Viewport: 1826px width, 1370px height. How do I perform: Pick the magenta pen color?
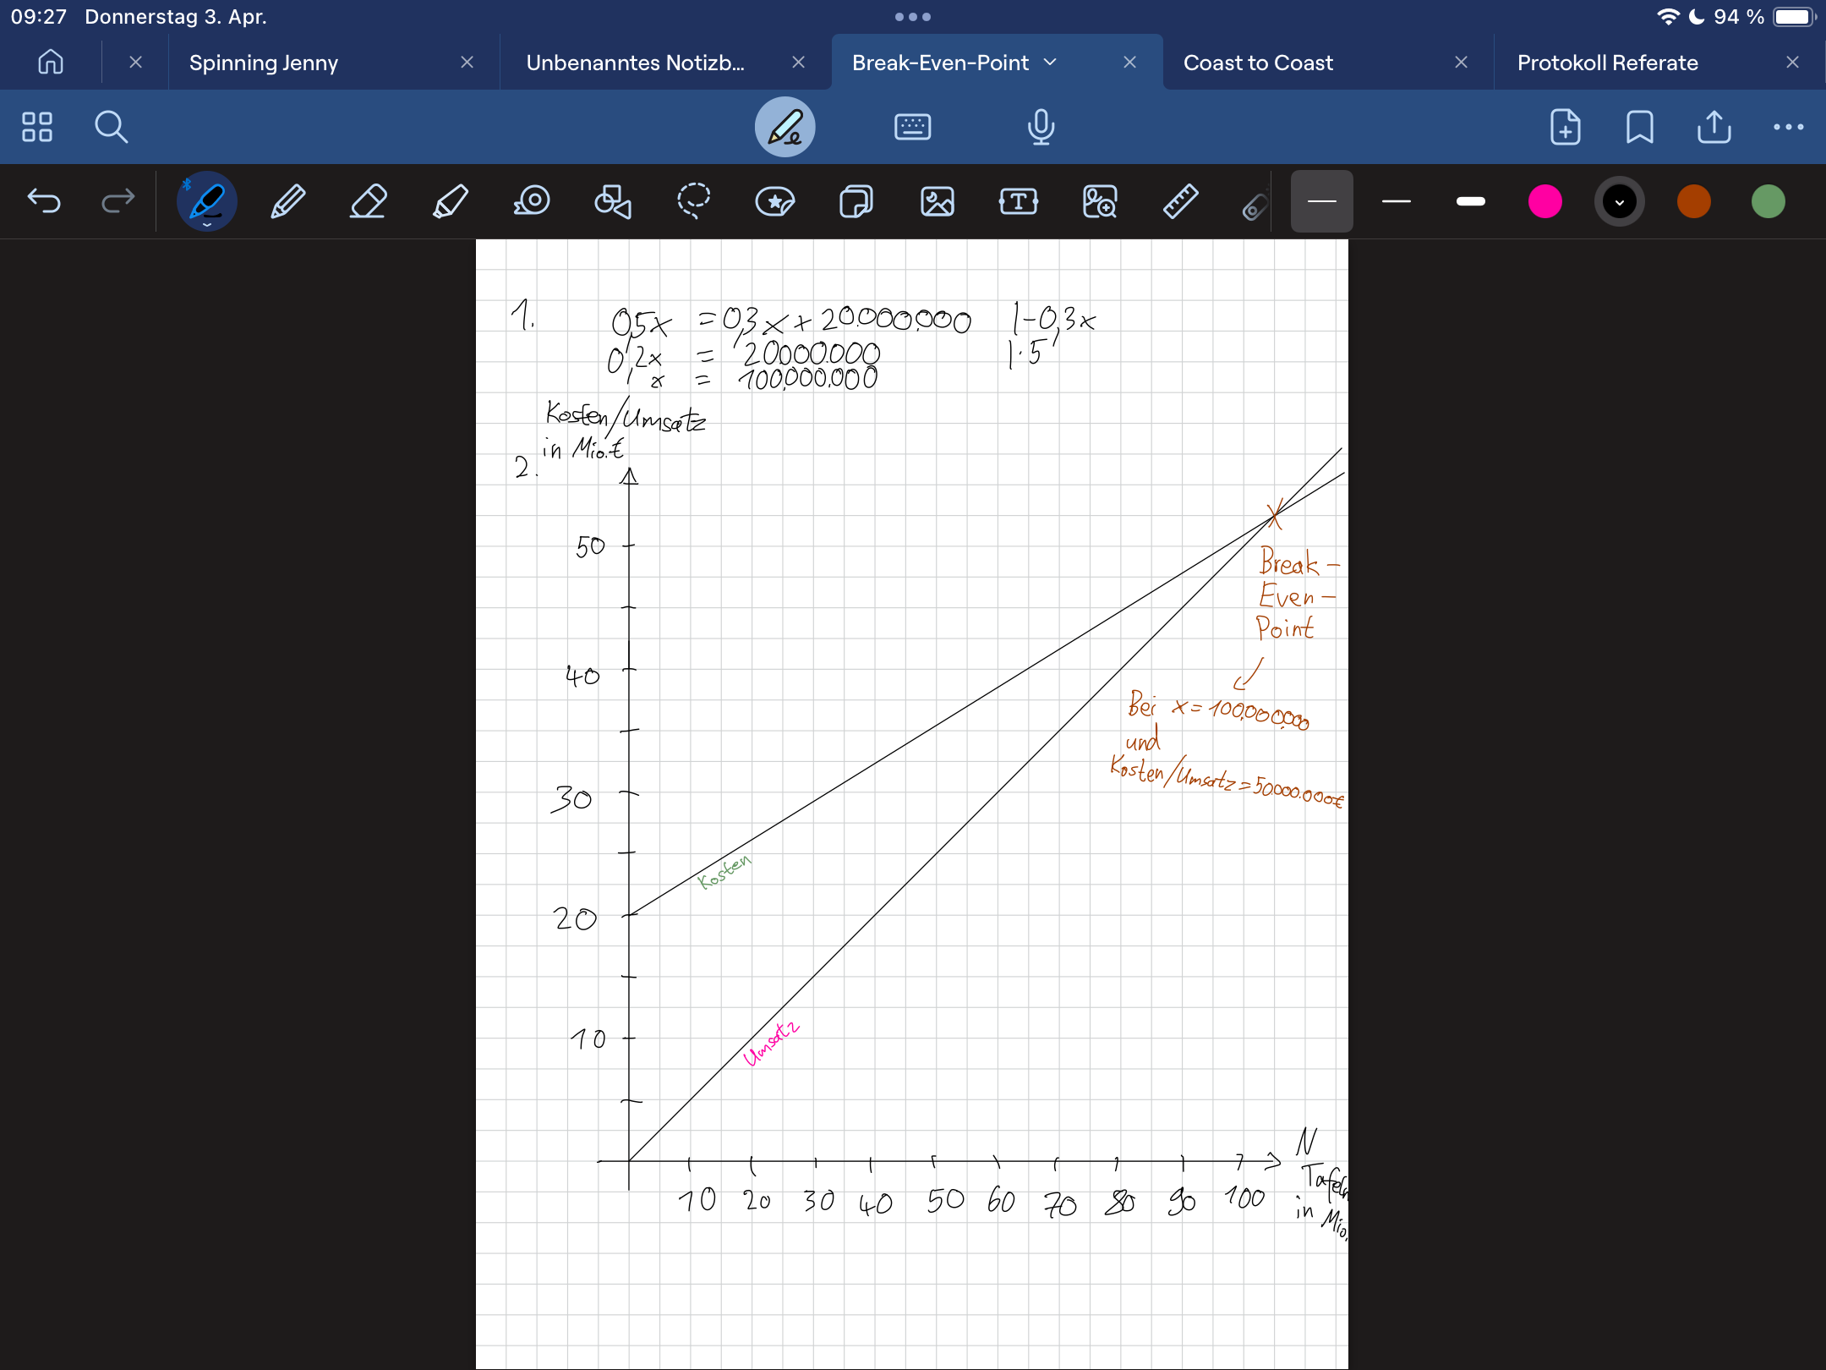1544,202
